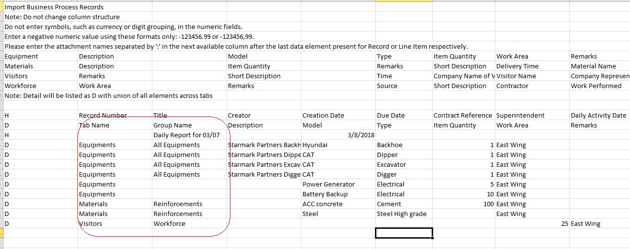Image resolution: width=630 pixels, height=249 pixels.
Task: Select the 'Workforce' cell in the legend rows
Action: pyautogui.click(x=40, y=86)
